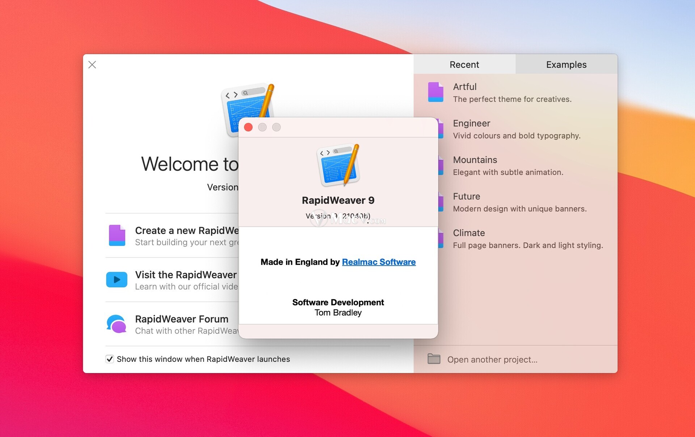
Task: Click the folder icon next to Open another project
Action: [434, 359]
